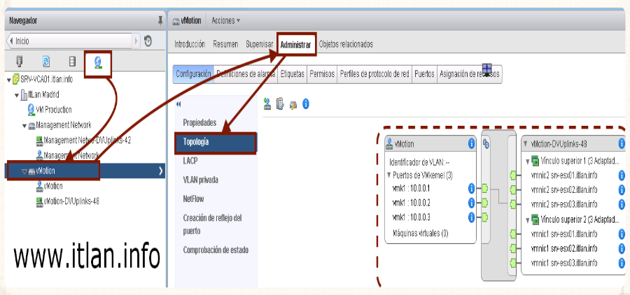Switch to the Supervisar tab
The width and height of the screenshot is (630, 295).
(258, 44)
